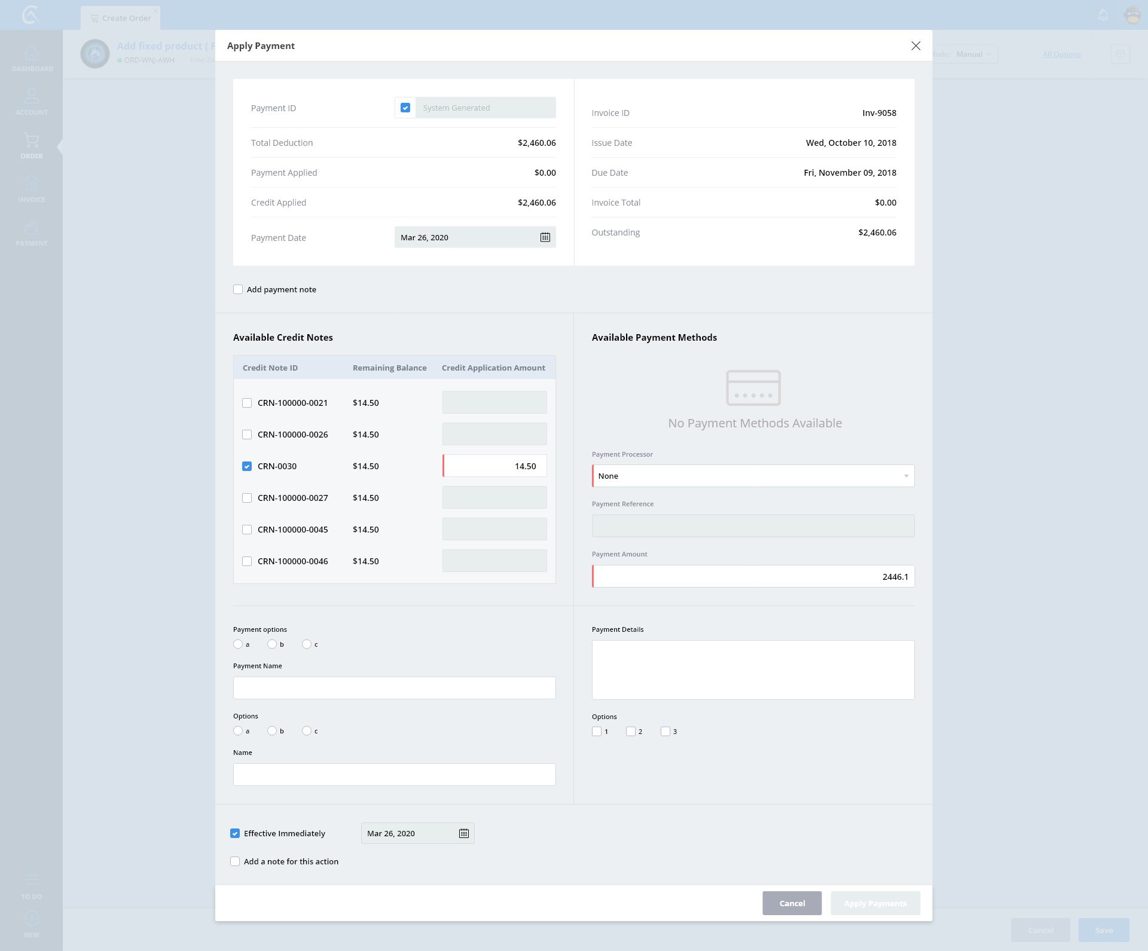1148x951 pixels.
Task: Click the notifications bell icon
Action: [1103, 16]
